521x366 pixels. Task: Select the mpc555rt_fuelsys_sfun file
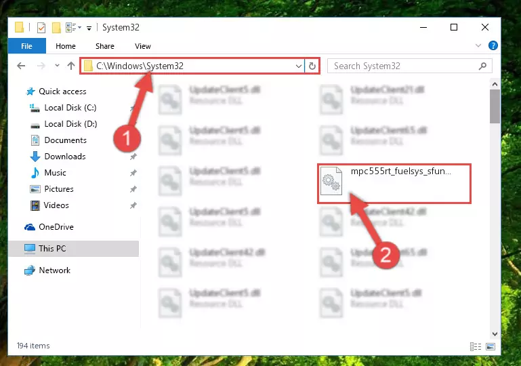point(394,184)
